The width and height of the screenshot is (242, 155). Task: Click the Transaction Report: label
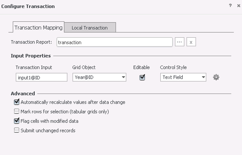[31, 42]
